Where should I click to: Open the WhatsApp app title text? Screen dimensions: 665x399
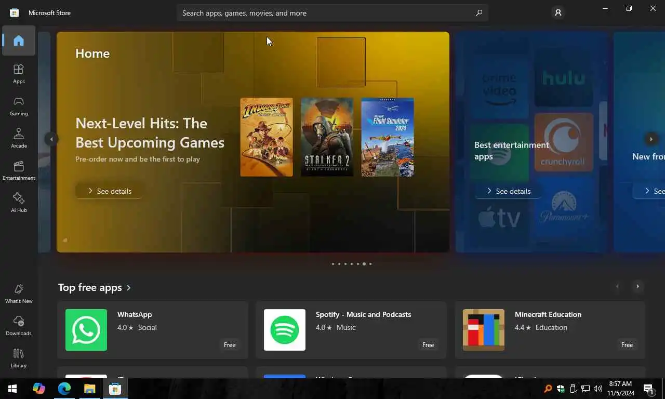pos(135,314)
